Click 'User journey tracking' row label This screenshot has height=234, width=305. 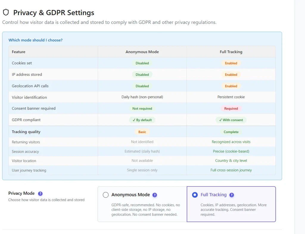(x=29, y=170)
